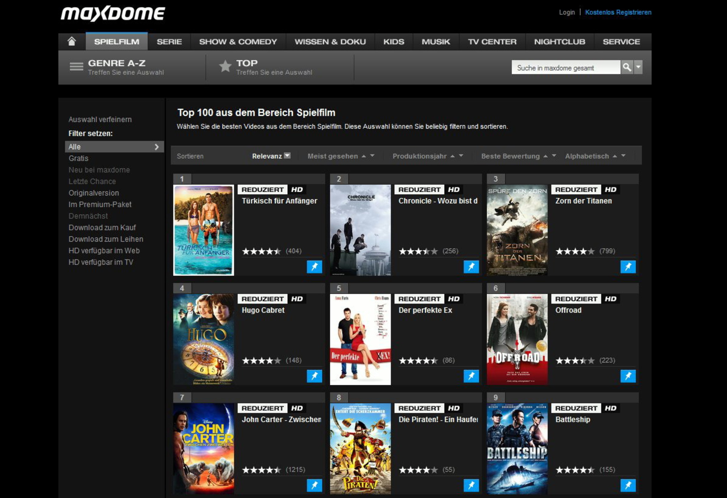The image size is (727, 498).
Task: Sort Beste Bewertung ascending arrow
Action: 546,156
